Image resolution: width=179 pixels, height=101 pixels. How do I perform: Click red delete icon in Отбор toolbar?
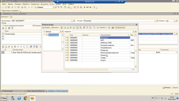(x=6, y=28)
